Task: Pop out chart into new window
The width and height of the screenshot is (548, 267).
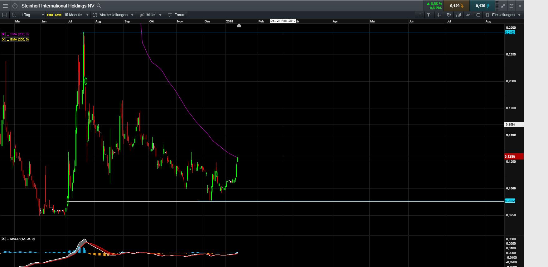Action: tap(512, 6)
